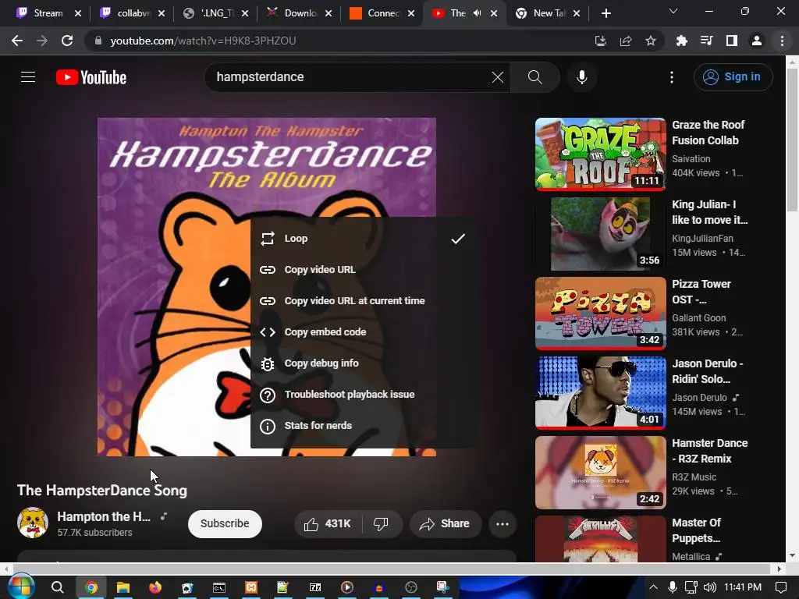This screenshot has width=799, height=599.
Task: Click the vertical page scrollbar thumb
Action: click(x=792, y=140)
